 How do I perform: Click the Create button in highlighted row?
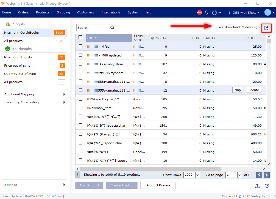253,90
